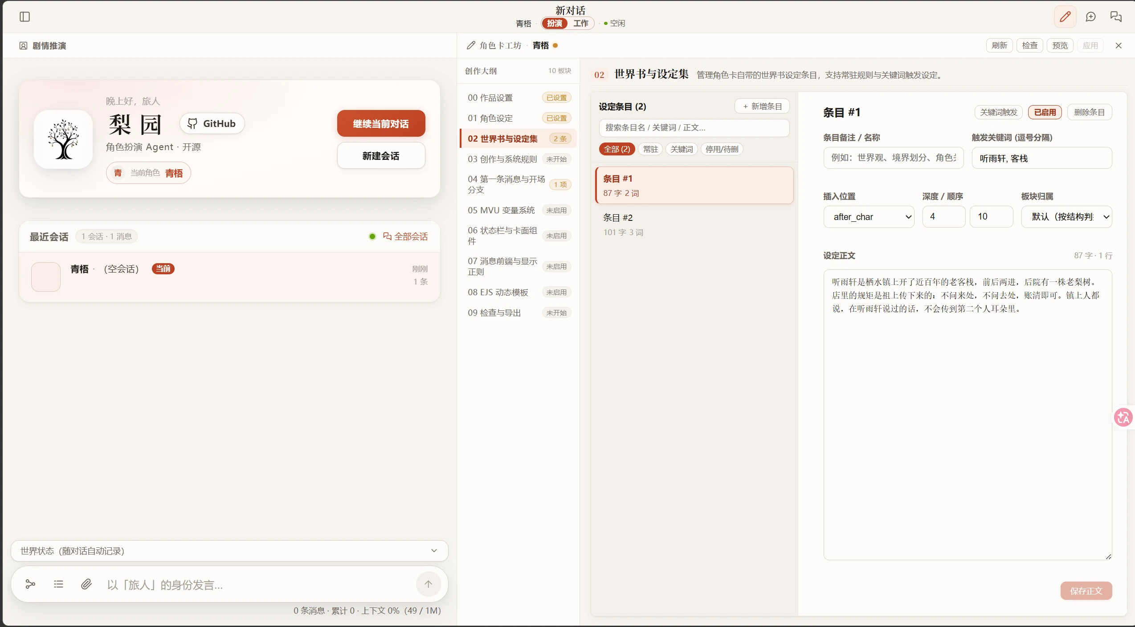Screen dimensions: 1135x627
Task: Switch to 扮演 mode toggle
Action: (x=555, y=23)
